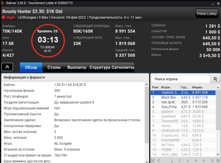
Task: Click down arrow of player list scrollbar
Action: pos(218,154)
